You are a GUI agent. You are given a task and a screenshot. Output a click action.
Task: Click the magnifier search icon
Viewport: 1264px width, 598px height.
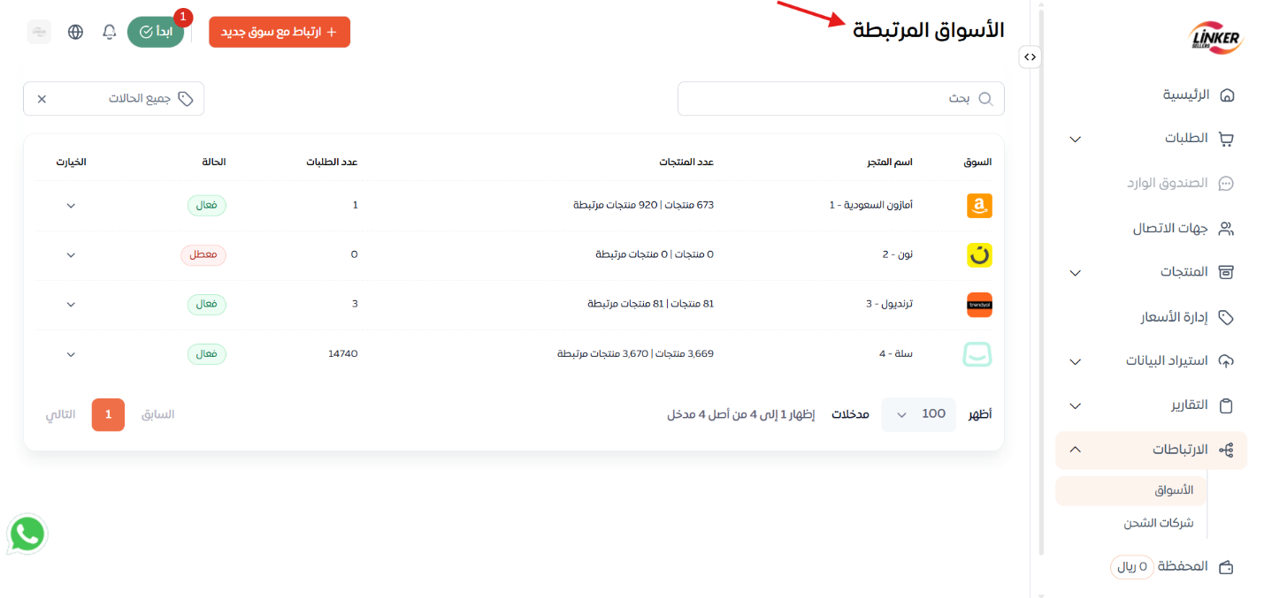click(985, 98)
